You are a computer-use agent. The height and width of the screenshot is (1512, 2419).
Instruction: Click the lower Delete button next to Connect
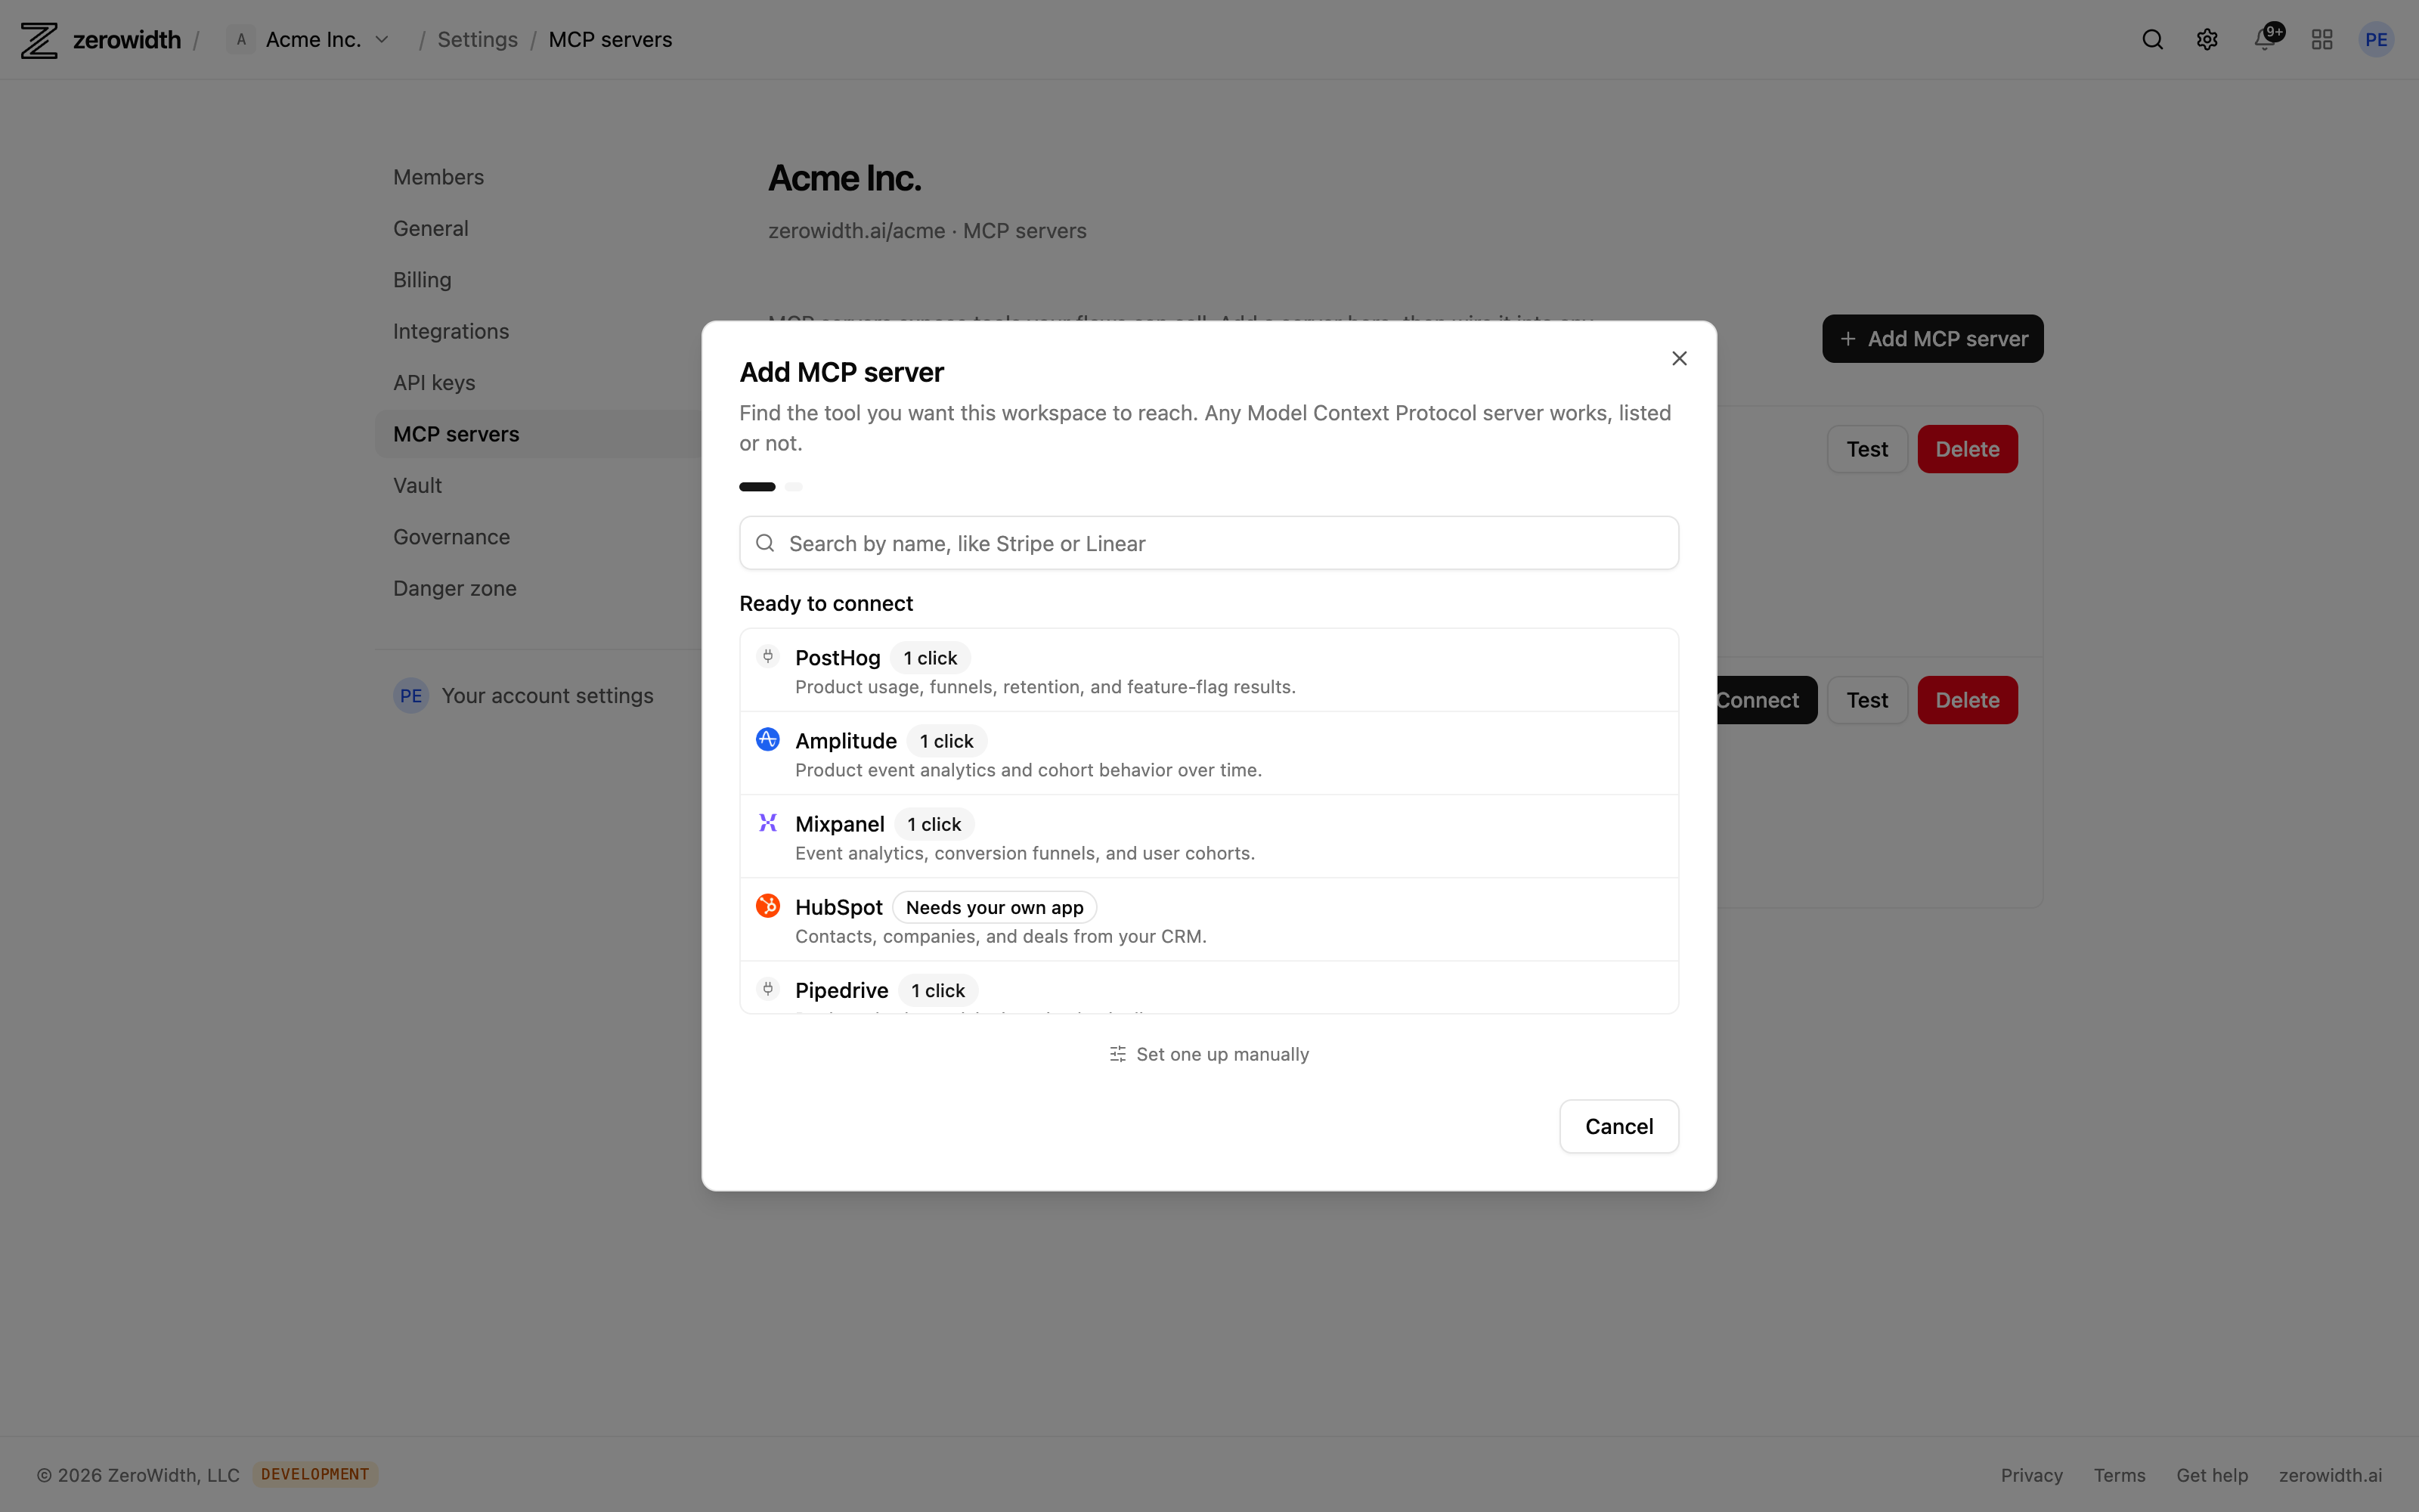coord(1966,700)
